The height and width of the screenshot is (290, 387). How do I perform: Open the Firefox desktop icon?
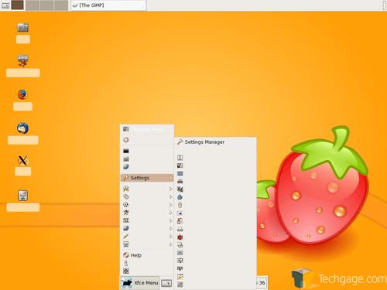22,94
